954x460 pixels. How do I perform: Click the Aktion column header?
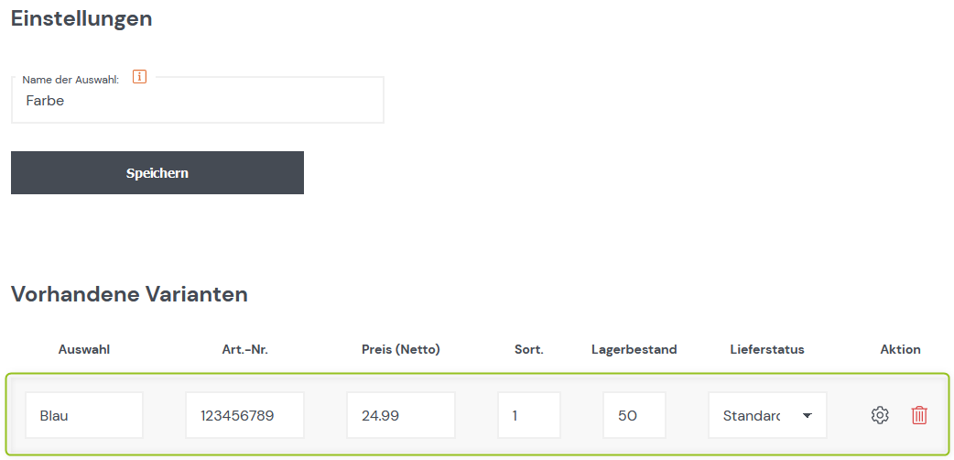[901, 350]
